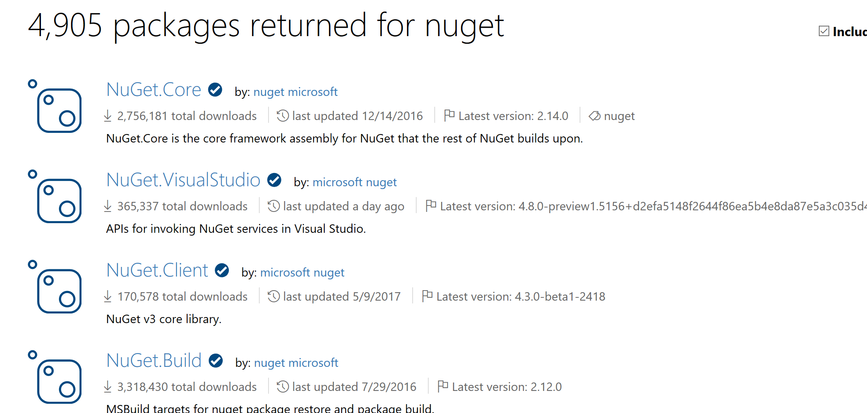Click the clock icon beside NuGet.VisualStudio's last updated
Screen dimensions: 867x413
273,206
